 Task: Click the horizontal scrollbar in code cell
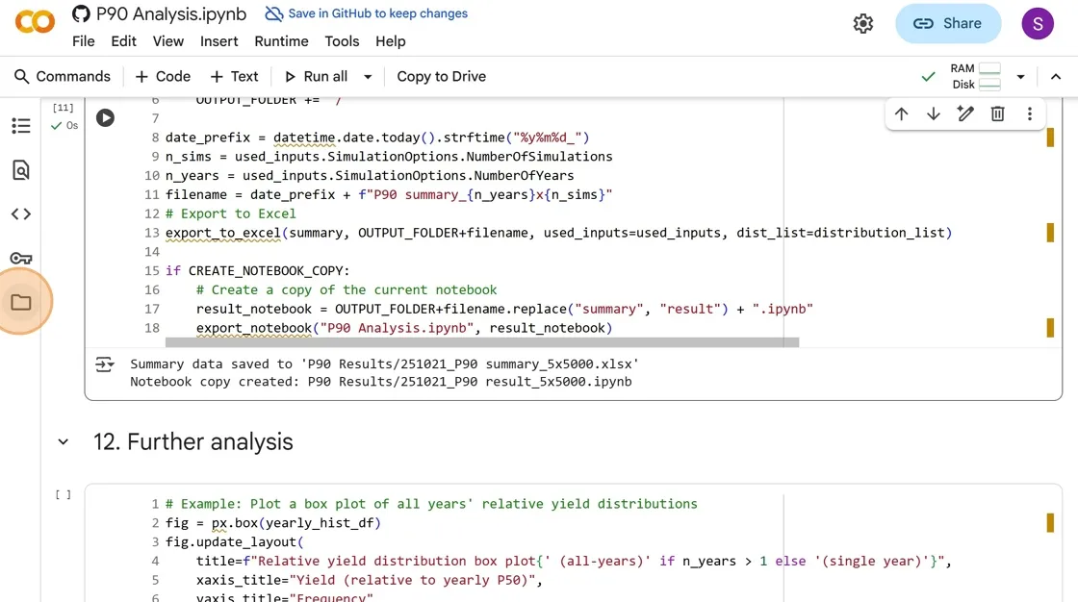tap(481, 341)
